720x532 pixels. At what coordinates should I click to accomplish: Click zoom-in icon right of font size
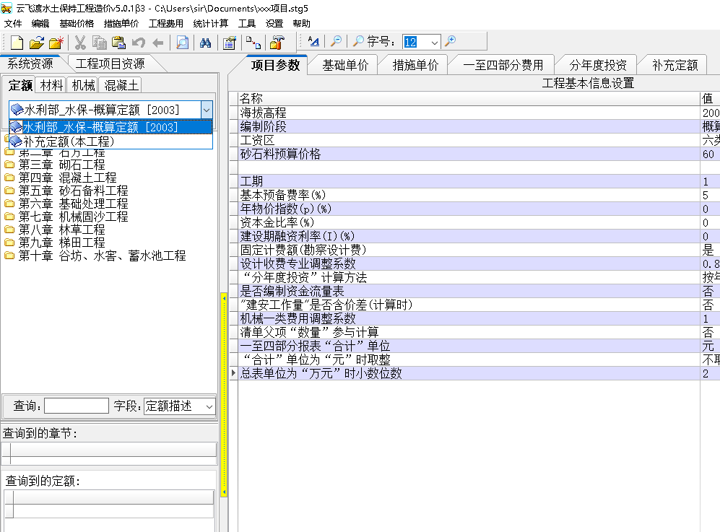click(x=451, y=42)
